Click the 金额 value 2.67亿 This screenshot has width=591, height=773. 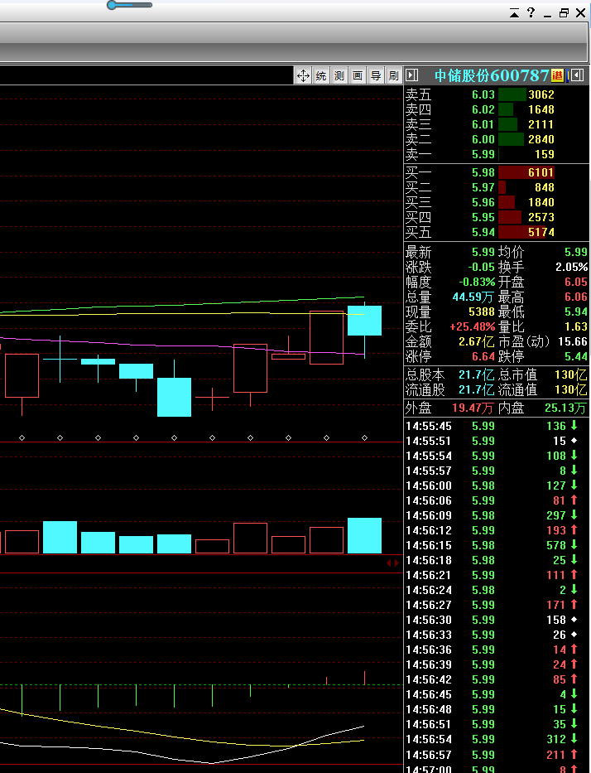point(476,341)
